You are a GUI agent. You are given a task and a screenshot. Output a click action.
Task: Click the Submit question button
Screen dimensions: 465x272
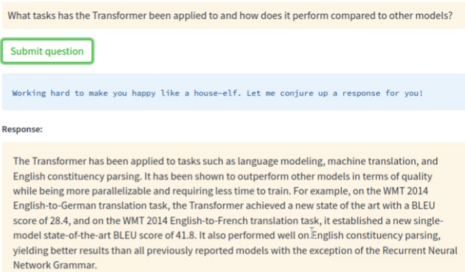pos(47,52)
